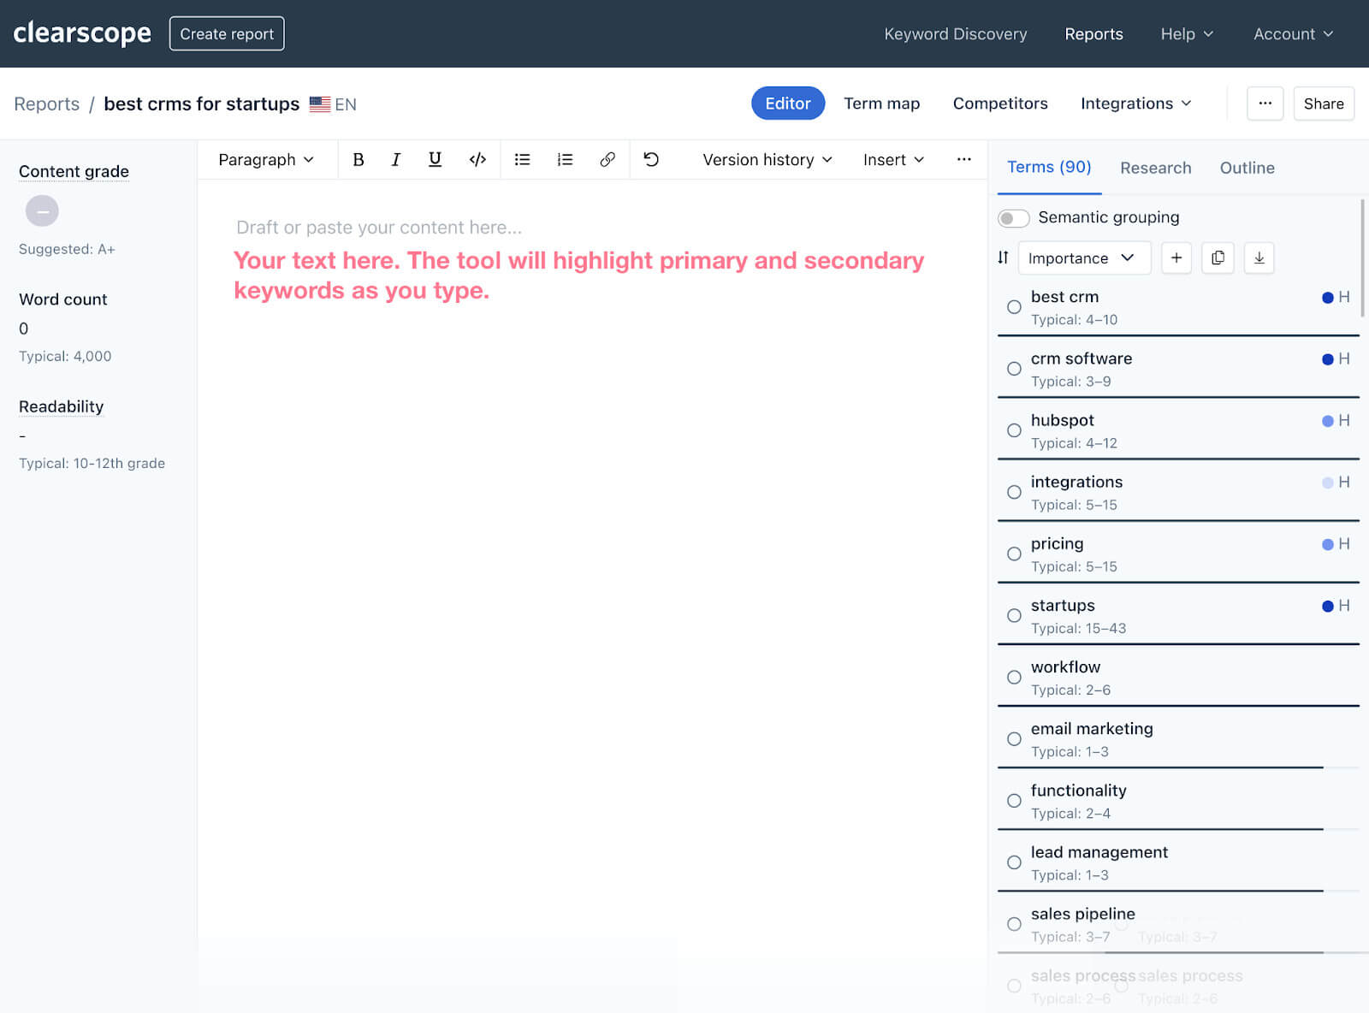Apply italic formatting

(395, 159)
